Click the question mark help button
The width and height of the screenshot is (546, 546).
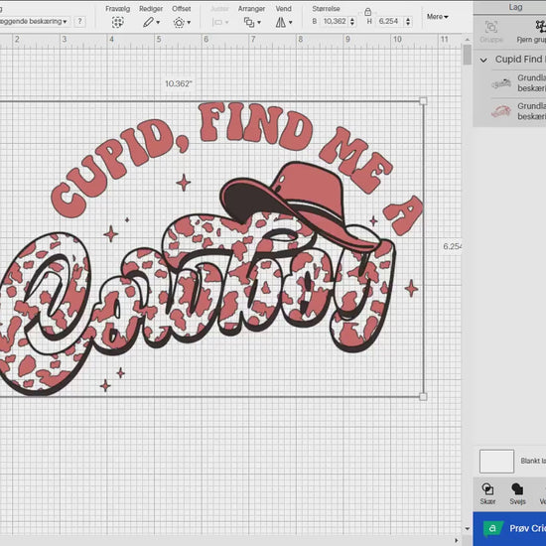(79, 22)
